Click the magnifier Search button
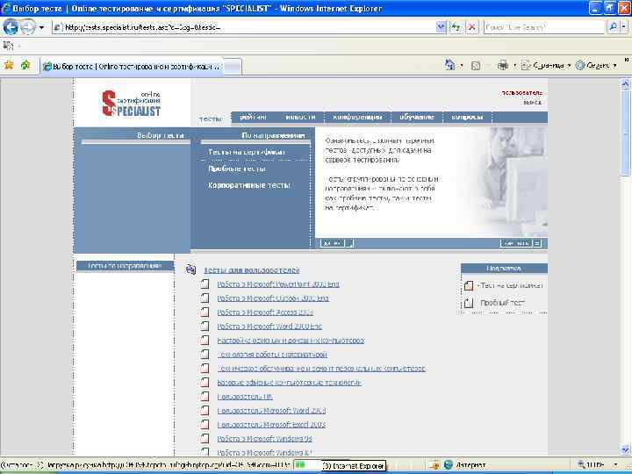Screen dimensions: 632x474 [x=613, y=27]
